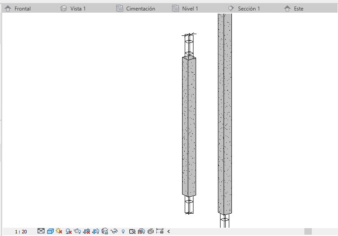Screen dimensions: 338x236
Task: Open the Nivel 1 plan tab
Action: [x=185, y=9]
